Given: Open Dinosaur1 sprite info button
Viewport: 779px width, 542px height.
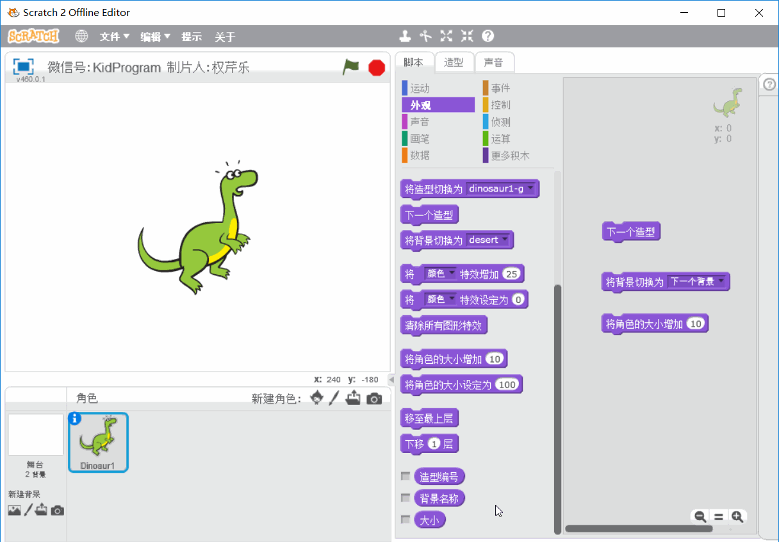Looking at the screenshot, I should 75,418.
